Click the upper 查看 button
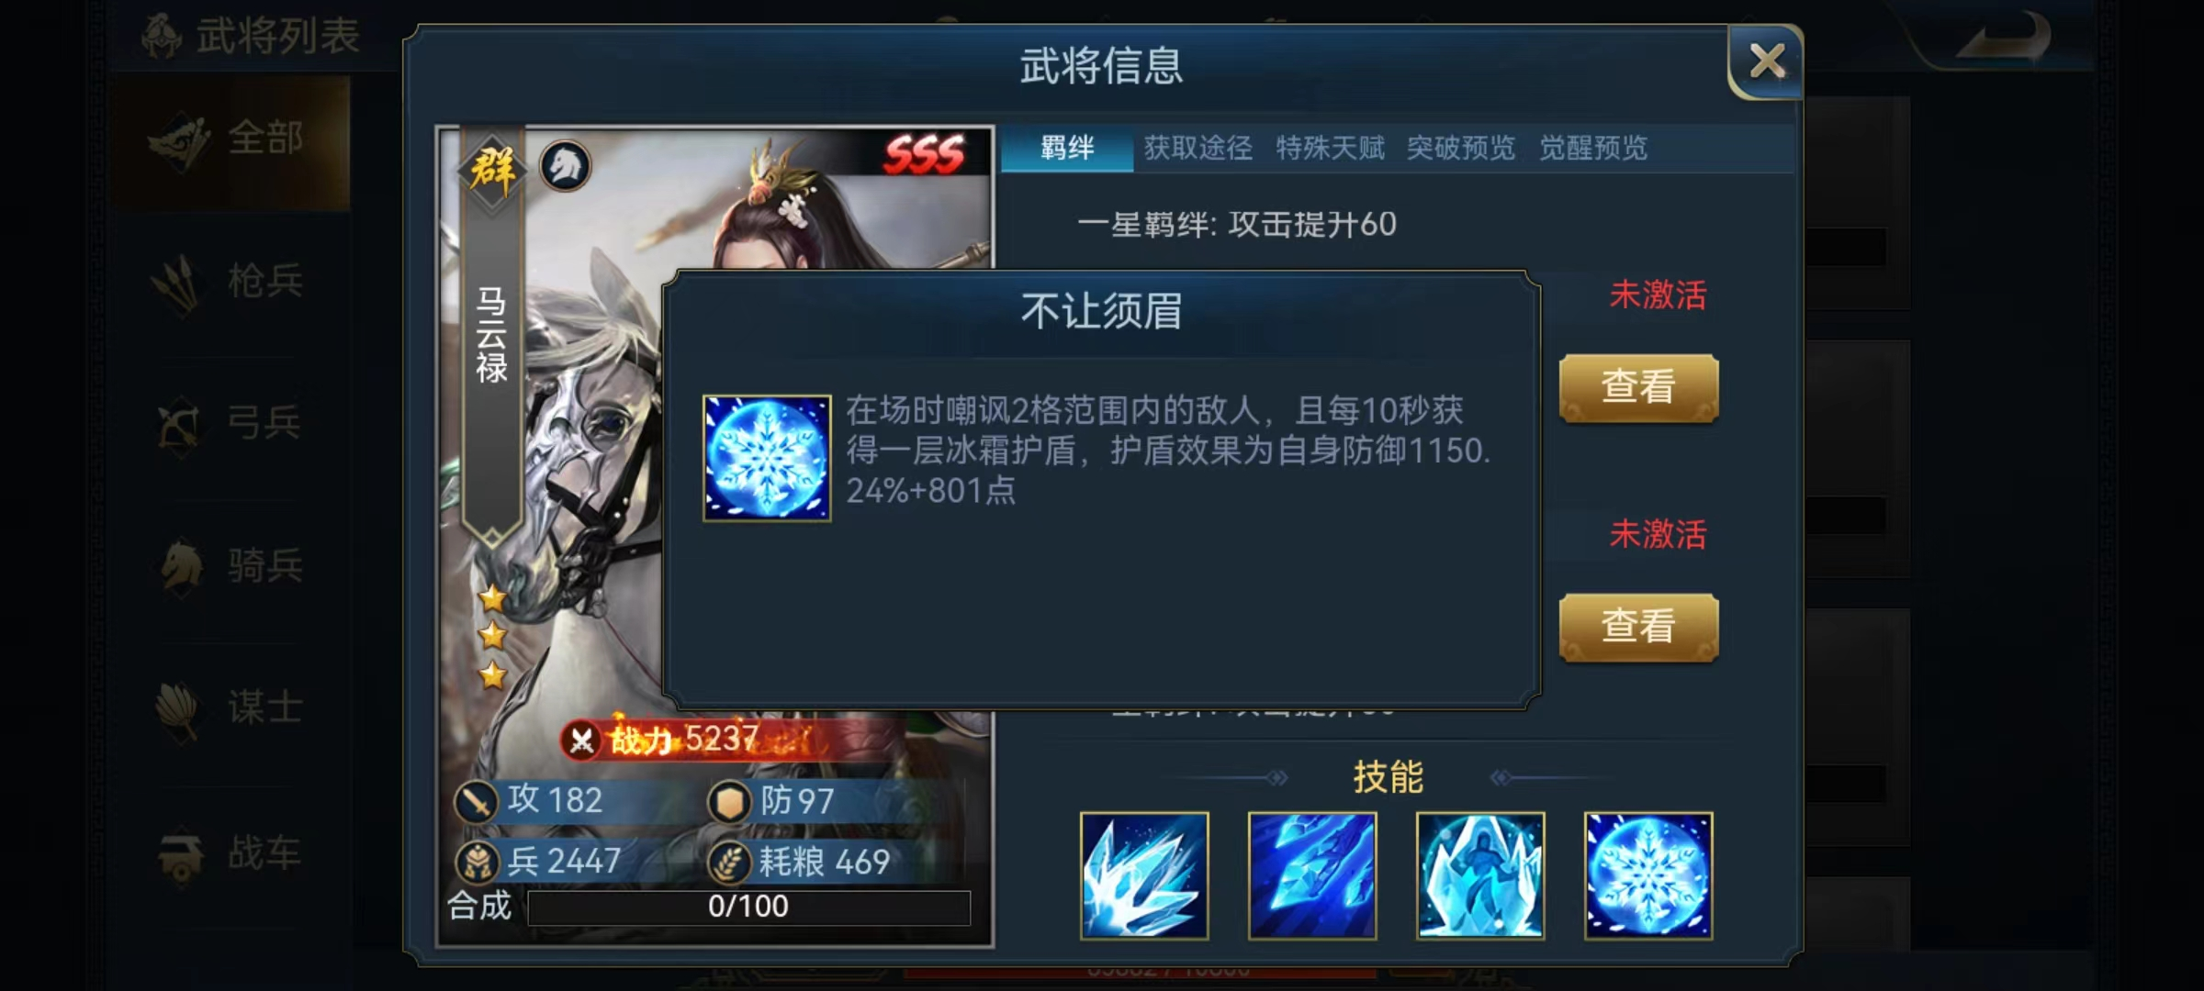The image size is (2204, 991). point(1638,387)
